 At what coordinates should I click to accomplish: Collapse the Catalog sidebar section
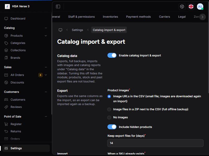(46, 28)
